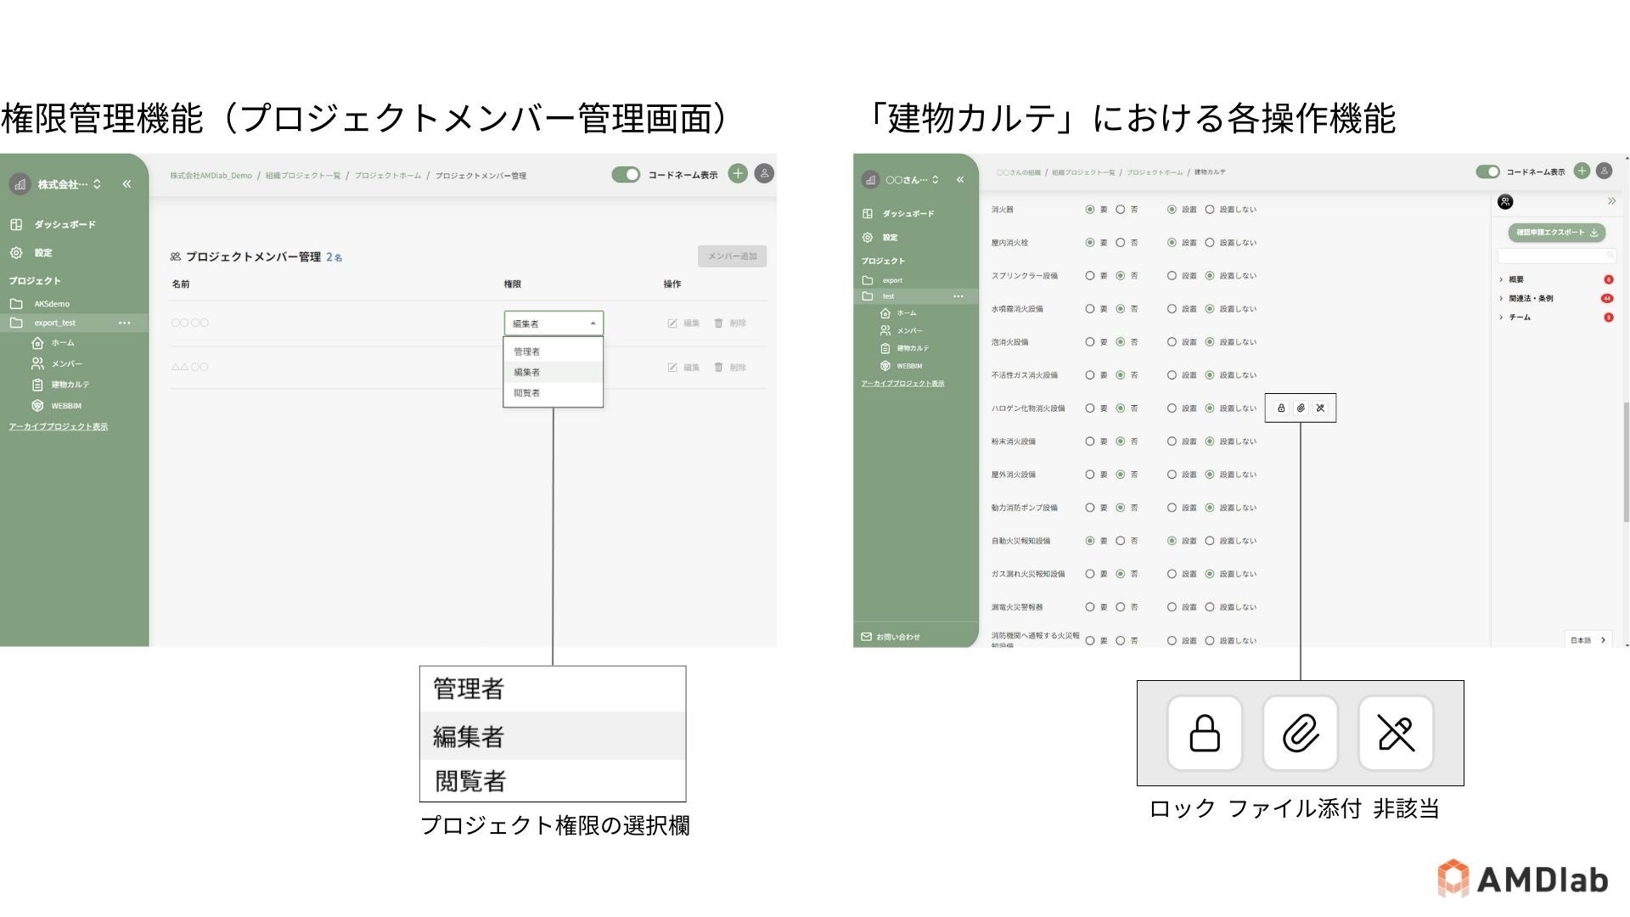Image resolution: width=1630 pixels, height=917 pixels.
Task: Click the green plus icon beside コードネーム表示 on left screen
Action: pos(738,174)
